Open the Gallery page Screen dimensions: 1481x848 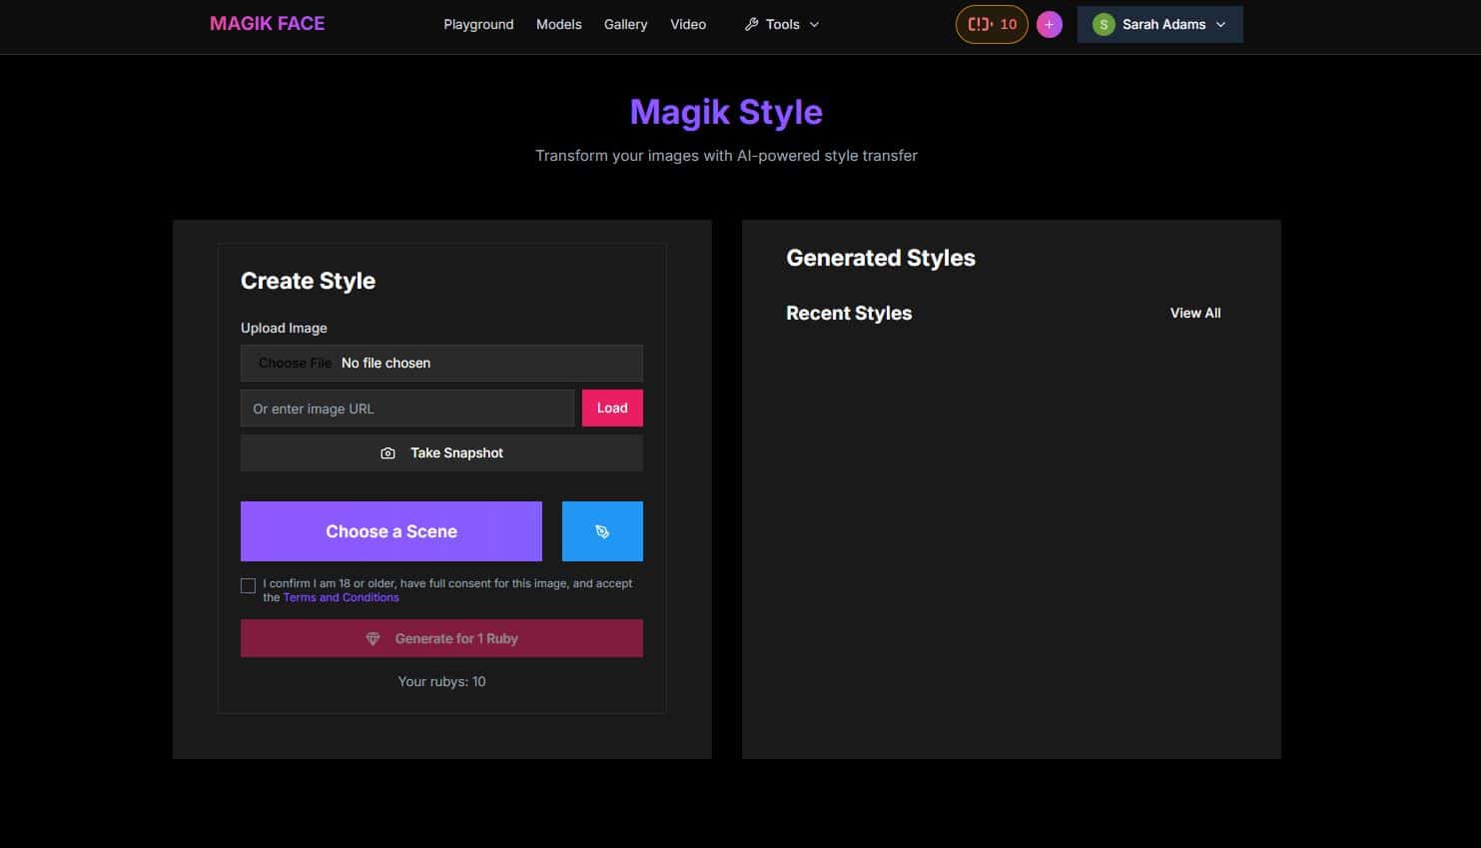[x=625, y=24]
